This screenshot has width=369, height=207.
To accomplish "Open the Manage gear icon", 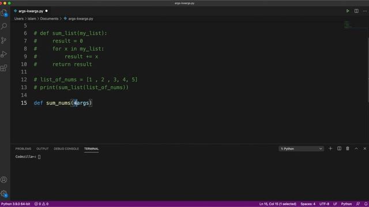I will (4, 194).
